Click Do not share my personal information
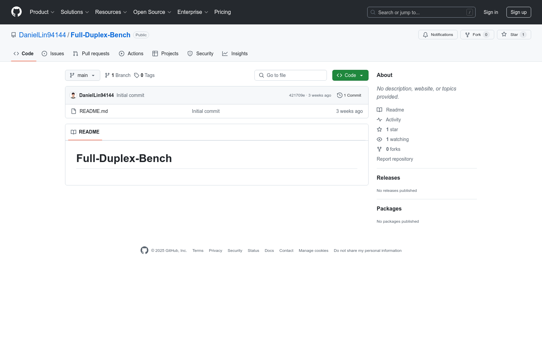Image resolution: width=542 pixels, height=339 pixels. [x=368, y=251]
